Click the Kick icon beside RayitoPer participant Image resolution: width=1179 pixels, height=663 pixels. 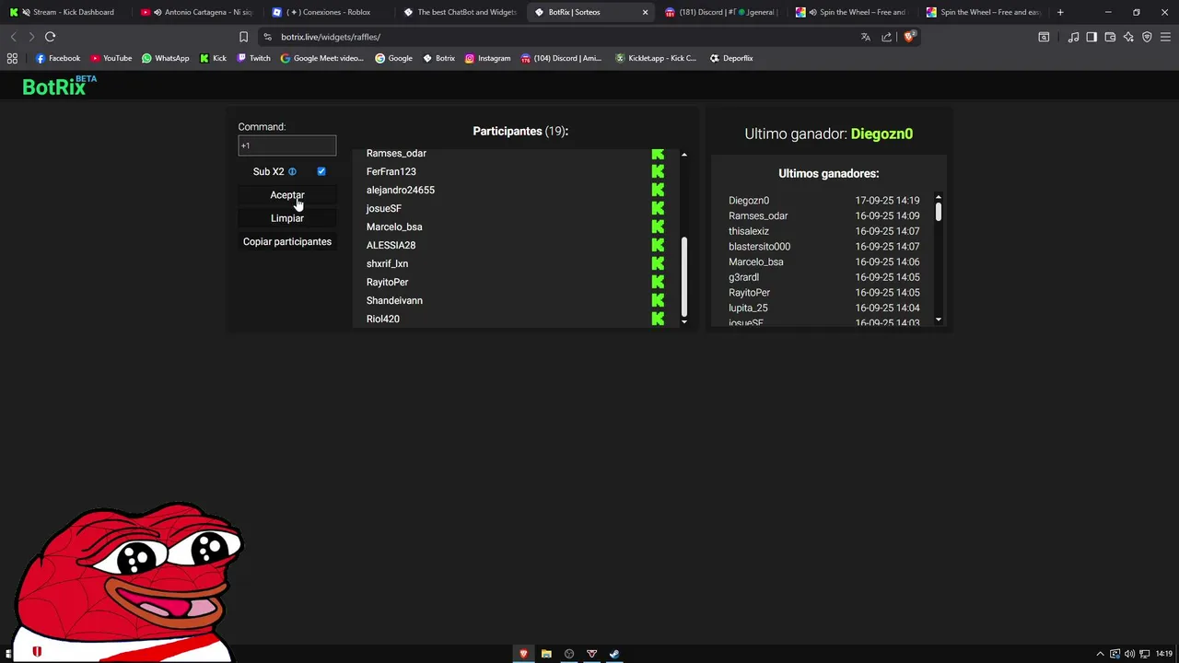658,282
